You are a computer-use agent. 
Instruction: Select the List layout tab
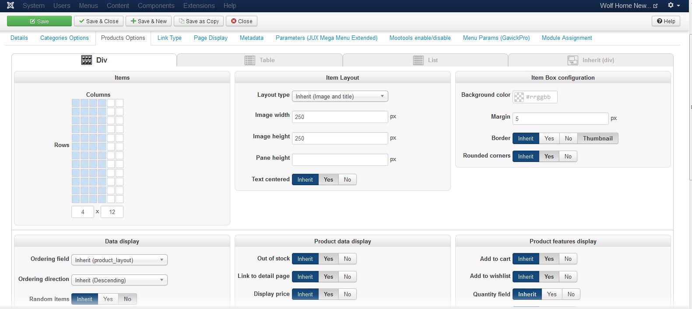coord(425,60)
